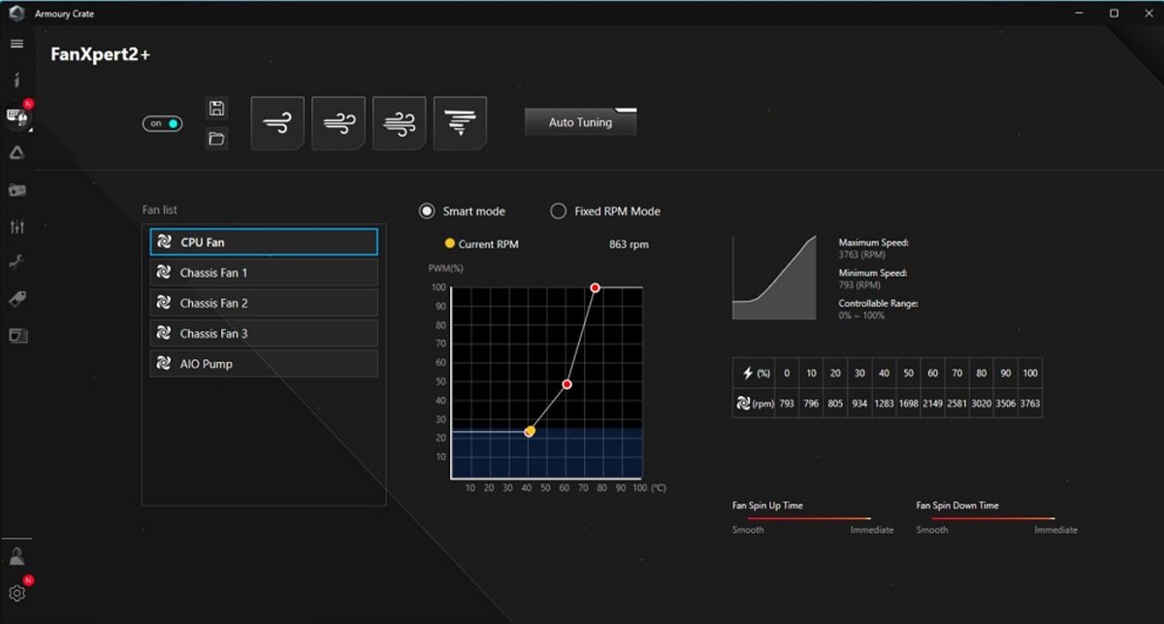The width and height of the screenshot is (1164, 624).
Task: Click the load profile folder icon
Action: (x=217, y=139)
